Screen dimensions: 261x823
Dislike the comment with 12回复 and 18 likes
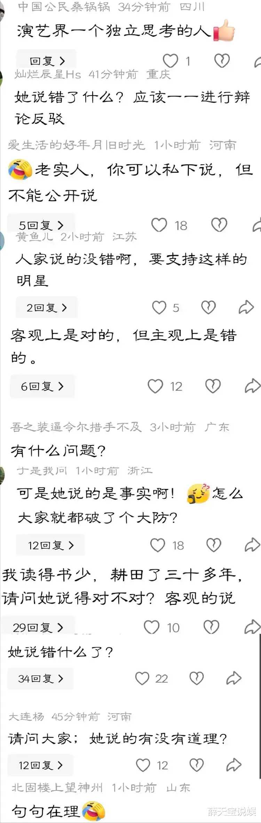point(214,545)
